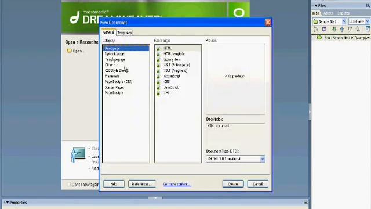Select XML in the Basic page list

tap(178, 93)
